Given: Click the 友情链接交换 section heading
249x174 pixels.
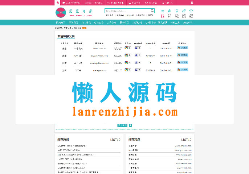Looking at the screenshot, I should (x=66, y=36).
